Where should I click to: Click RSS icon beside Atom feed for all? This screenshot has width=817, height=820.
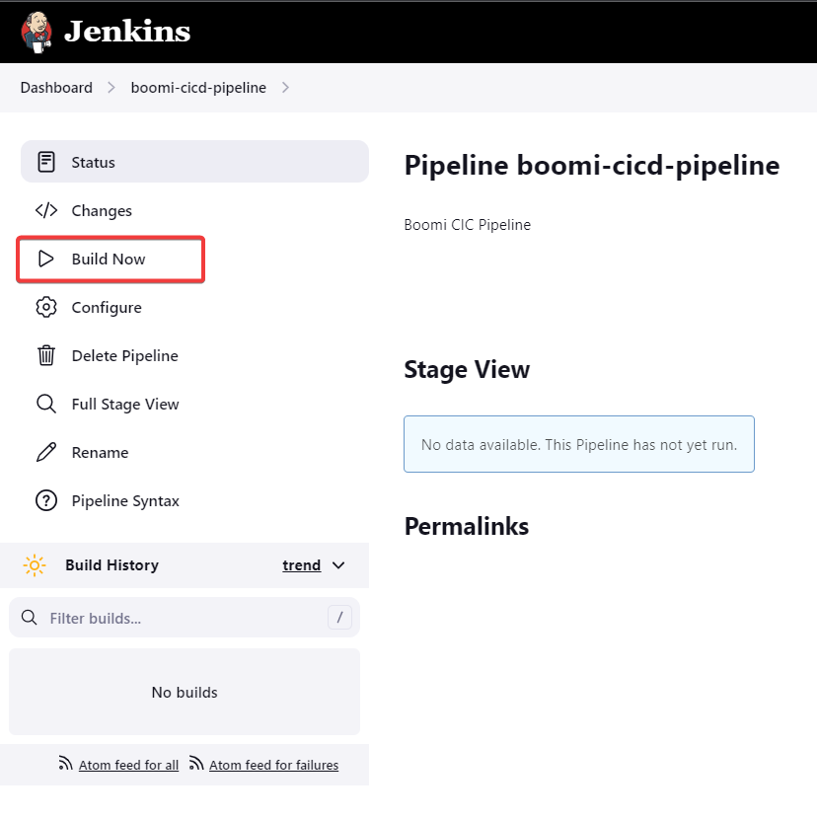(x=65, y=764)
